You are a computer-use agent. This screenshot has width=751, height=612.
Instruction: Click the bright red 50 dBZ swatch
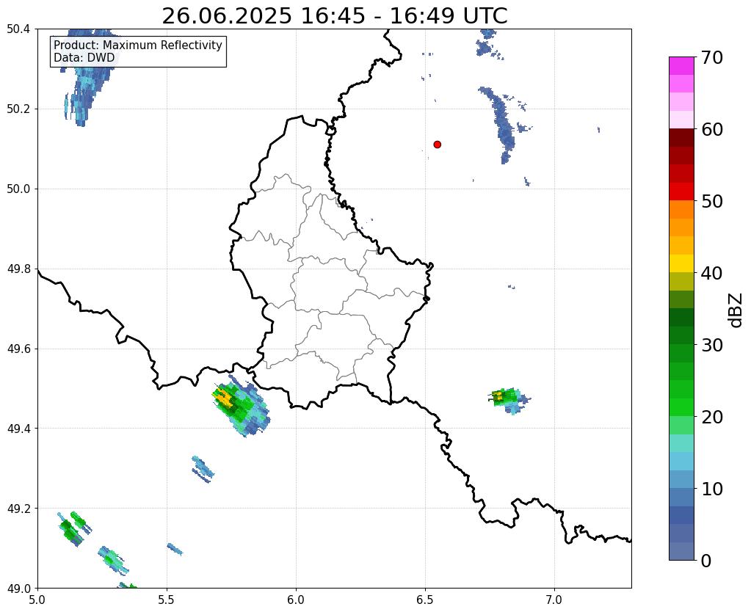click(x=681, y=192)
